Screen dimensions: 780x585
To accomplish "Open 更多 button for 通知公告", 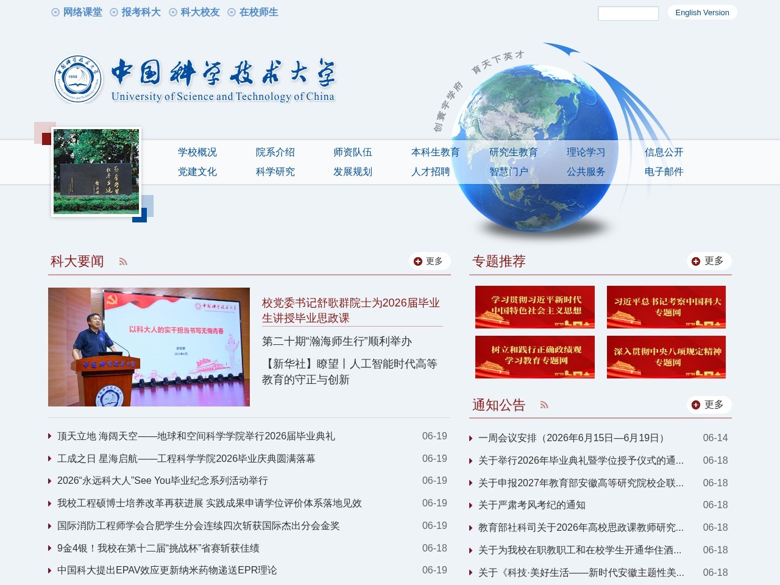I will tap(709, 405).
